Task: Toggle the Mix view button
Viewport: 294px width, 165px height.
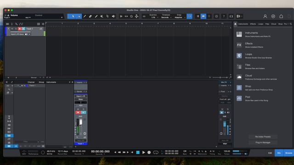Action: pyautogui.click(x=279, y=153)
